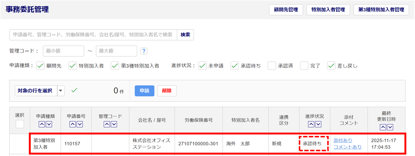Open 顧問先管理 page
Image resolution: width=415 pixels, height=156 pixels.
click(x=286, y=10)
